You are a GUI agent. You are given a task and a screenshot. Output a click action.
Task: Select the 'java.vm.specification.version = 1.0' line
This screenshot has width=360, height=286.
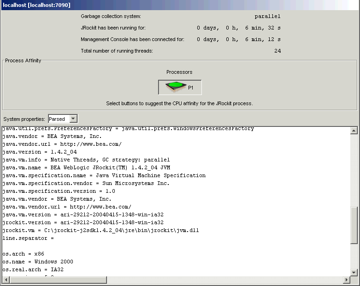(59, 191)
